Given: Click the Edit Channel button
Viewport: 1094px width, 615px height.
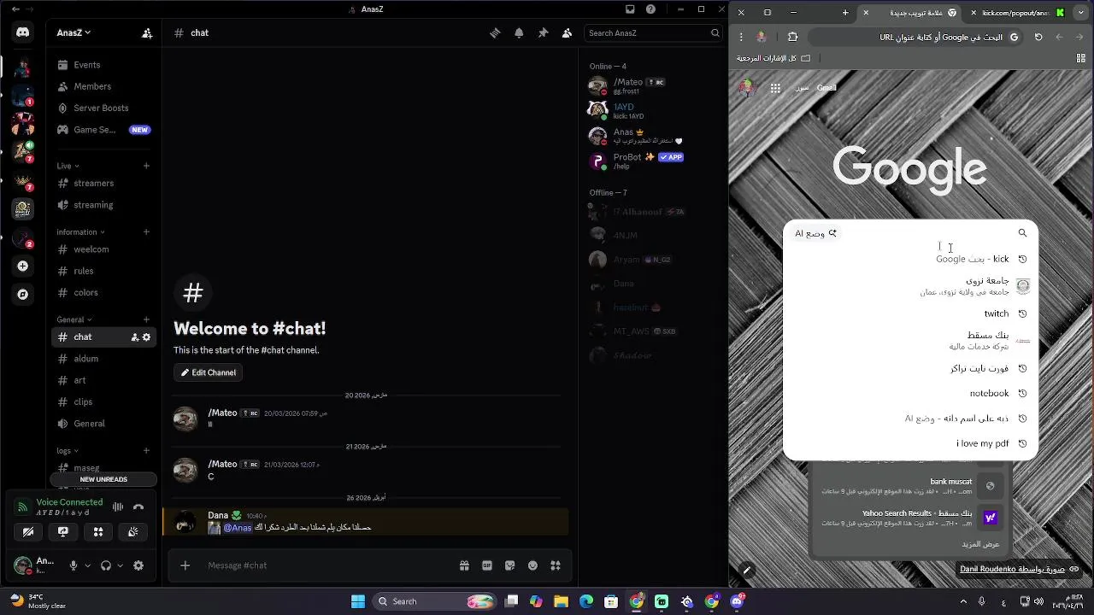Looking at the screenshot, I should (209, 372).
